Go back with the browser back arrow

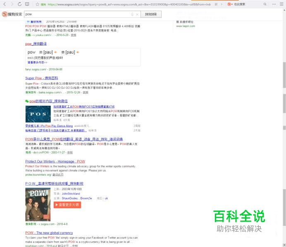[5, 4]
